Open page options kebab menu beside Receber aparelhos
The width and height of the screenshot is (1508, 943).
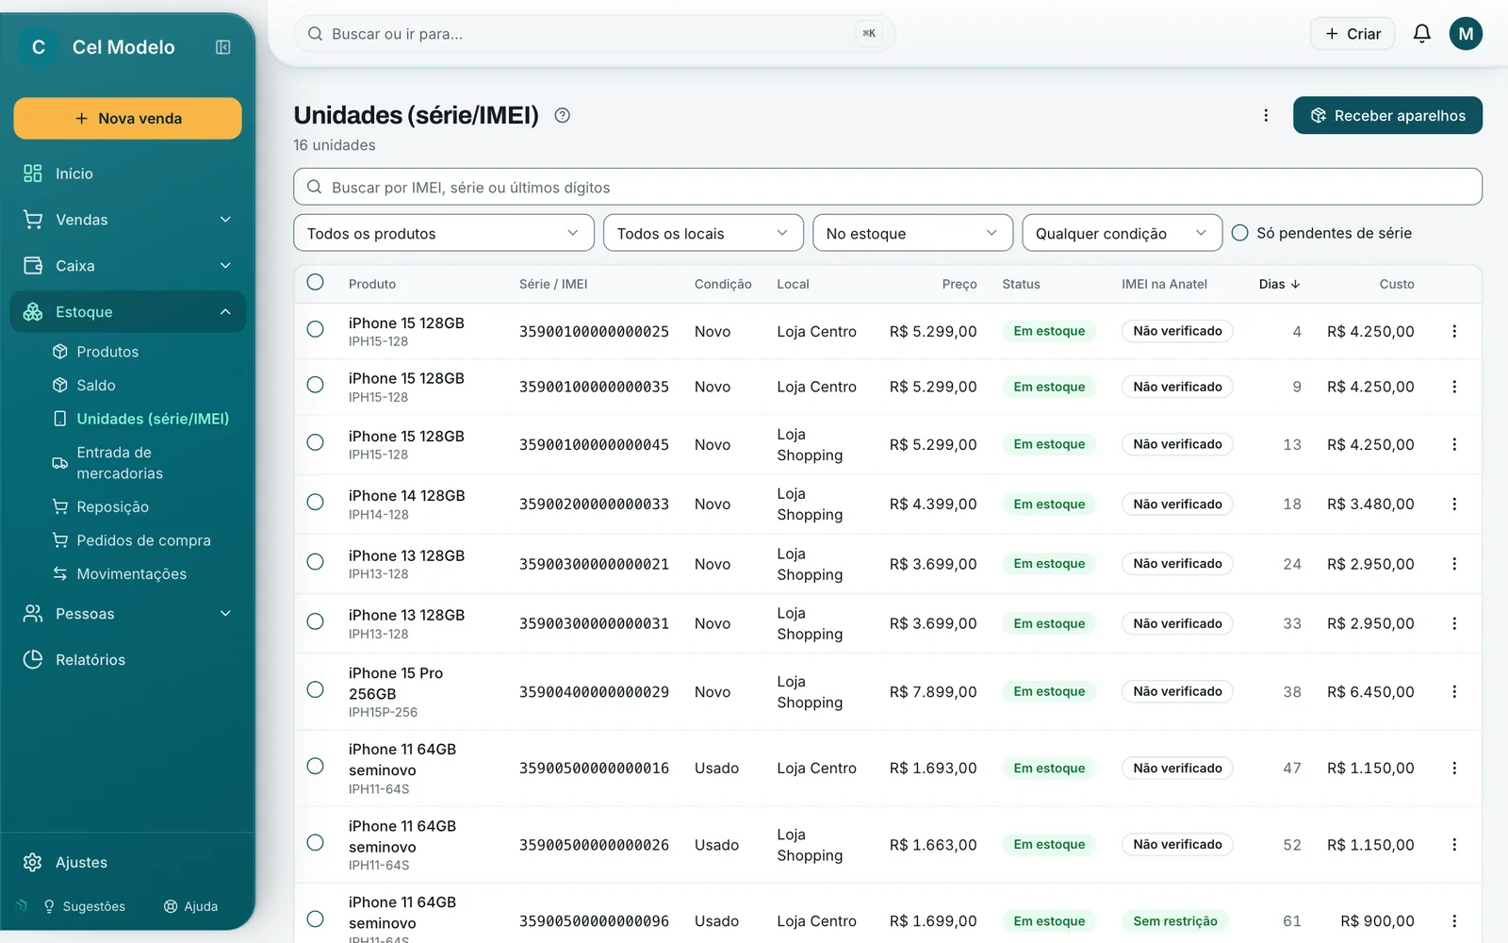pyautogui.click(x=1266, y=115)
